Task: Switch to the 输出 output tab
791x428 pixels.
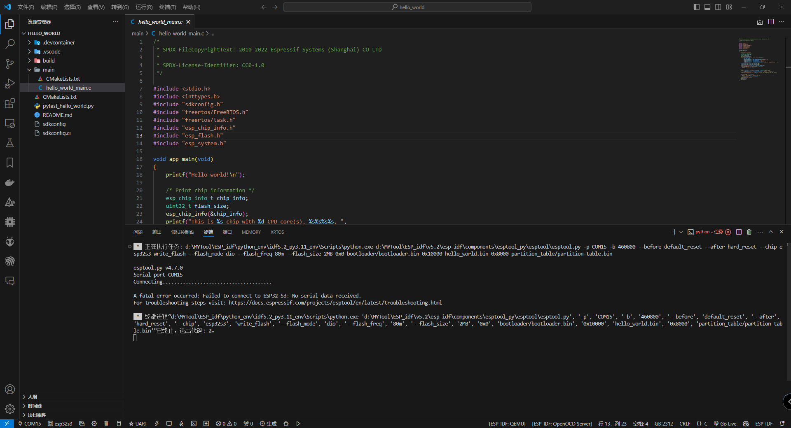Action: [157, 232]
